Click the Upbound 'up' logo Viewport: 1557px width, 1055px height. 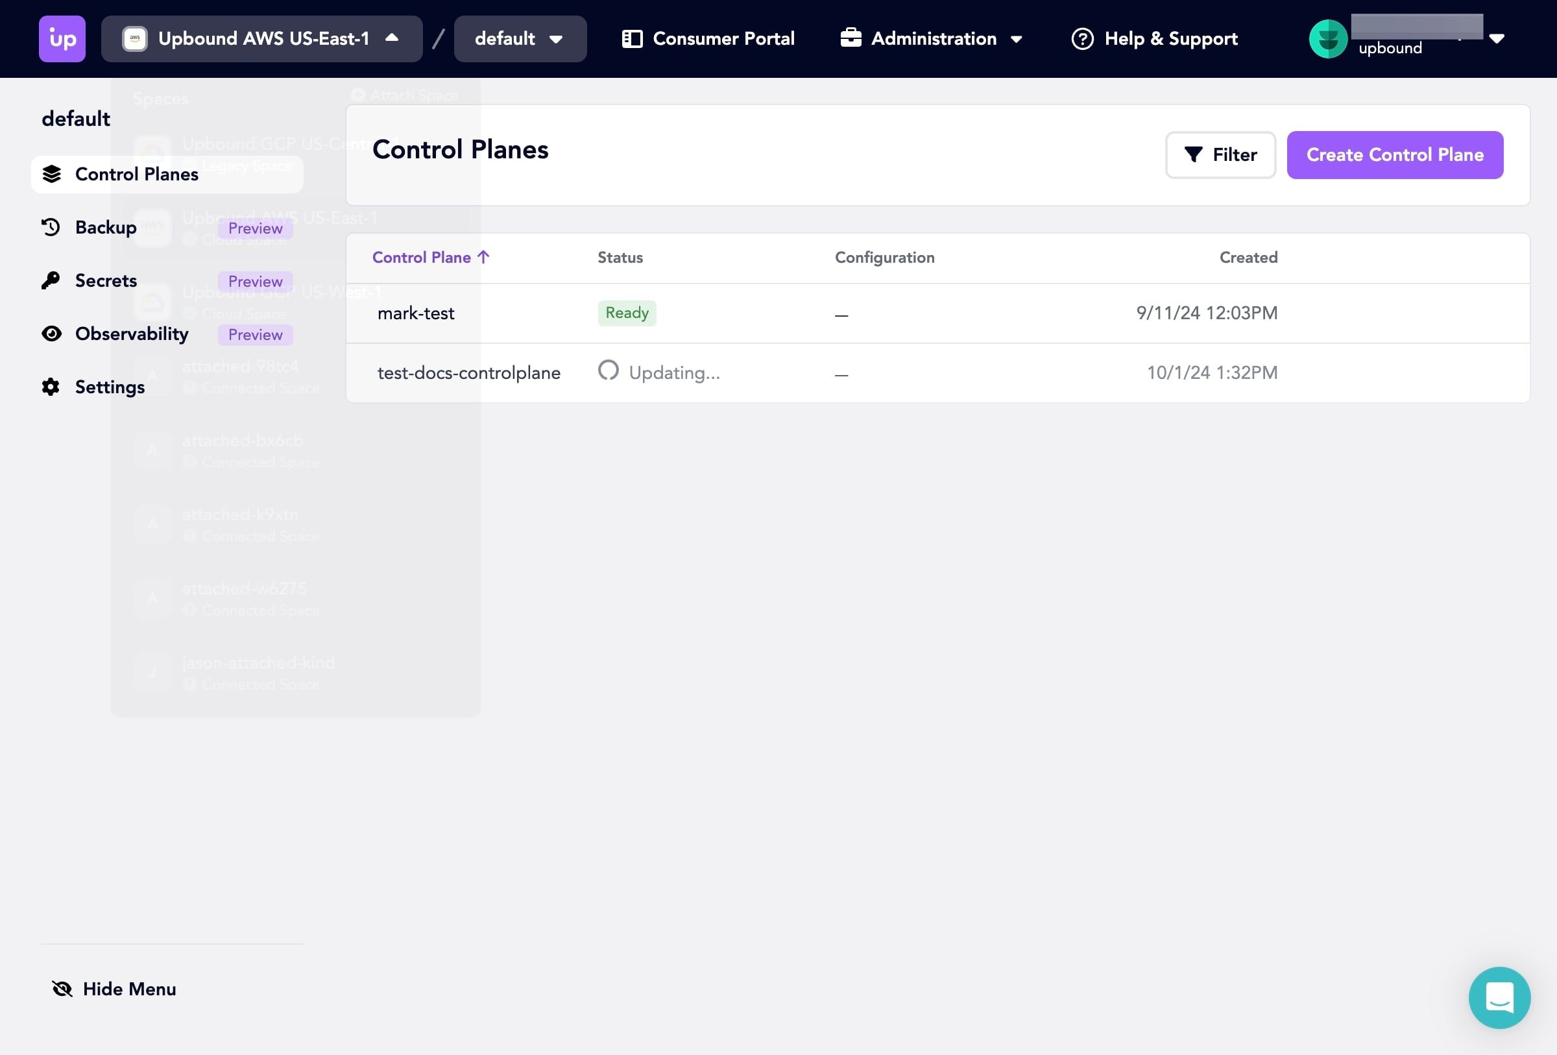click(x=62, y=39)
